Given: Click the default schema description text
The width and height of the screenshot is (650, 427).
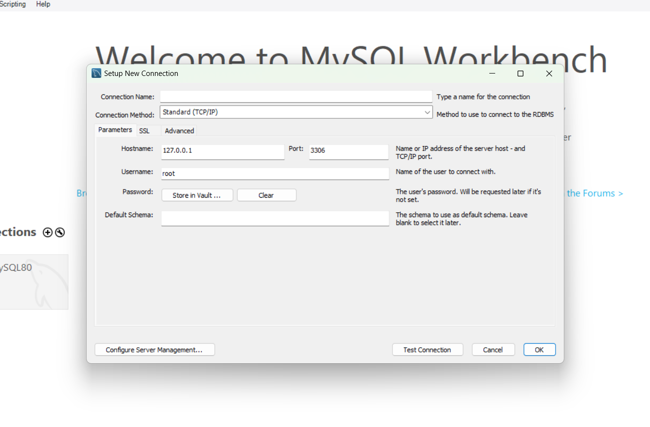Looking at the screenshot, I should (x=462, y=219).
